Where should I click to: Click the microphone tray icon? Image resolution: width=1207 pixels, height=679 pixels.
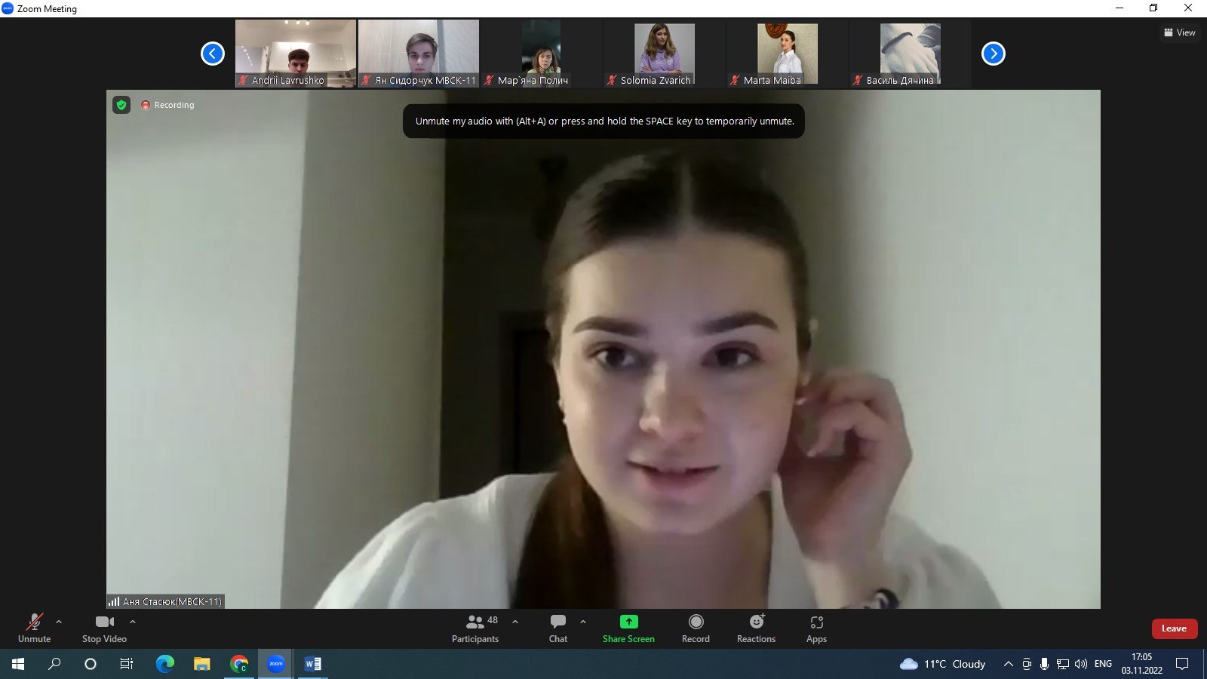(x=1044, y=664)
